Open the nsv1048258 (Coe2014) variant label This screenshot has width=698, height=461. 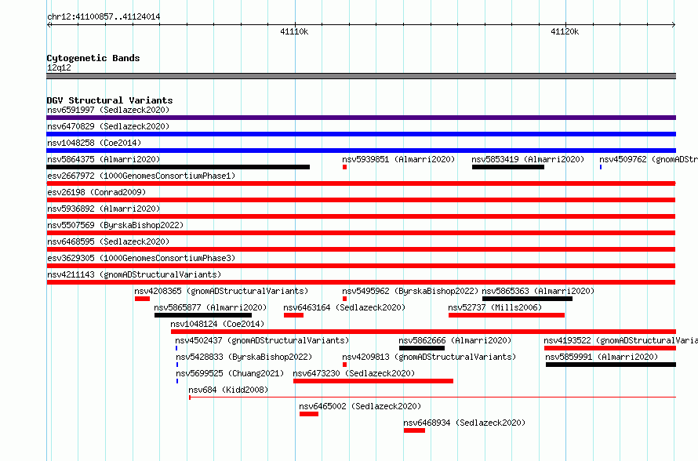click(94, 143)
